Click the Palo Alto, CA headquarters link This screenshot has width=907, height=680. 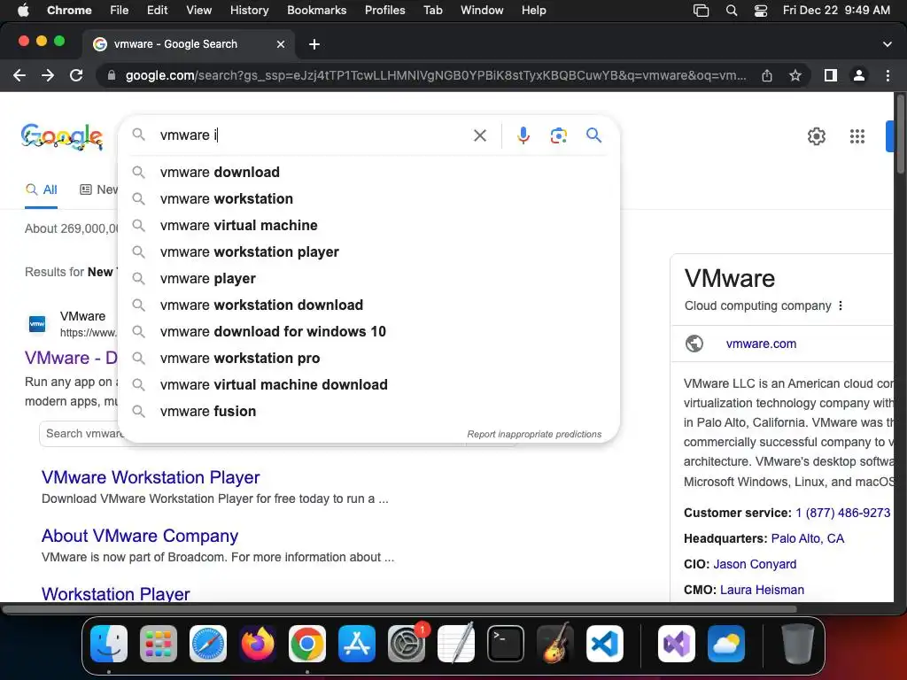(808, 539)
